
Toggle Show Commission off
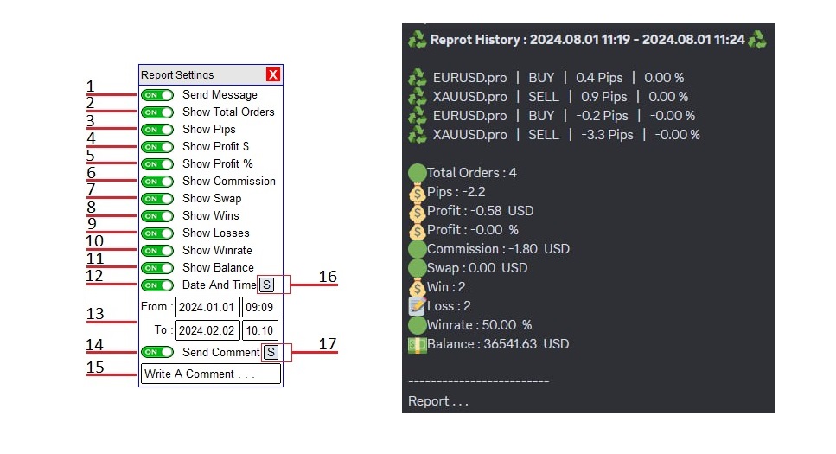[x=157, y=182]
